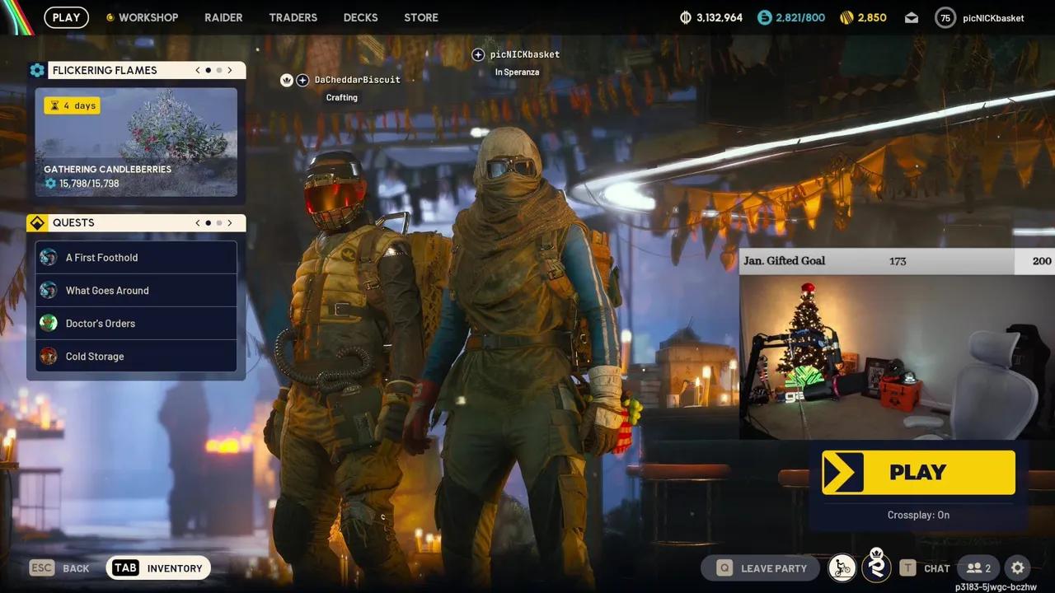Viewport: 1055px width, 593px height.
Task: Click the bicycle emote icon
Action: pyautogui.click(x=842, y=567)
